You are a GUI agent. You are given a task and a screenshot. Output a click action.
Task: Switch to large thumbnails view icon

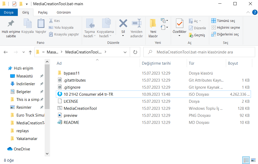tap(253, 160)
